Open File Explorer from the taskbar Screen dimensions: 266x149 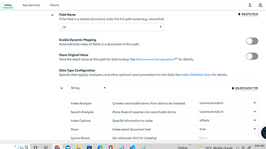pyautogui.click(x=78, y=147)
